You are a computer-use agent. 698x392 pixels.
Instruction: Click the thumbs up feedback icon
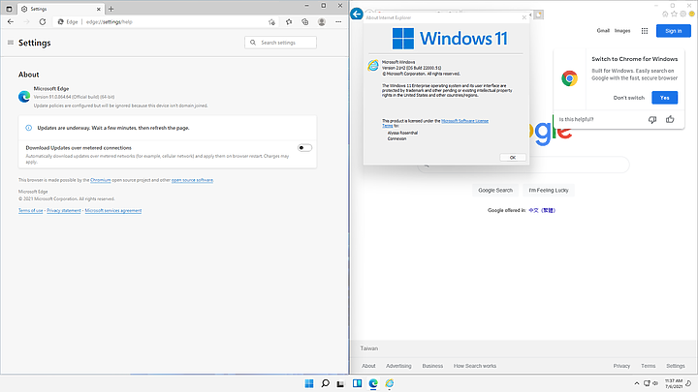click(670, 119)
